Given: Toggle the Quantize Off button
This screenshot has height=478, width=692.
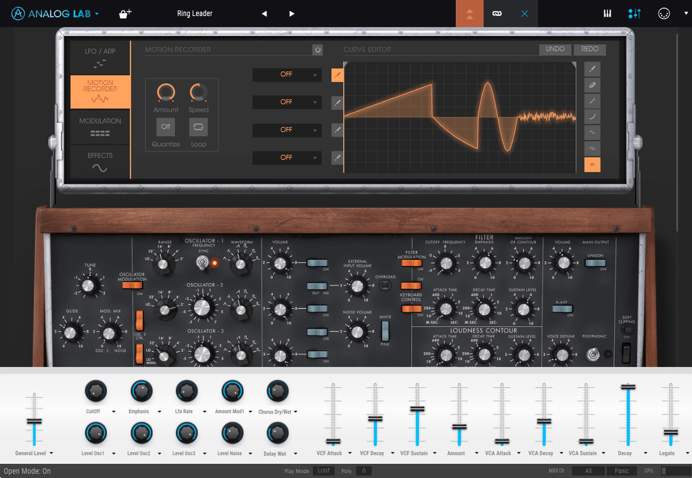Looking at the screenshot, I should pyautogui.click(x=165, y=127).
